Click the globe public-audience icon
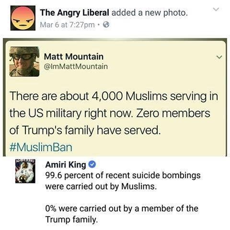This screenshot has width=230, height=230. pyautogui.click(x=106, y=25)
